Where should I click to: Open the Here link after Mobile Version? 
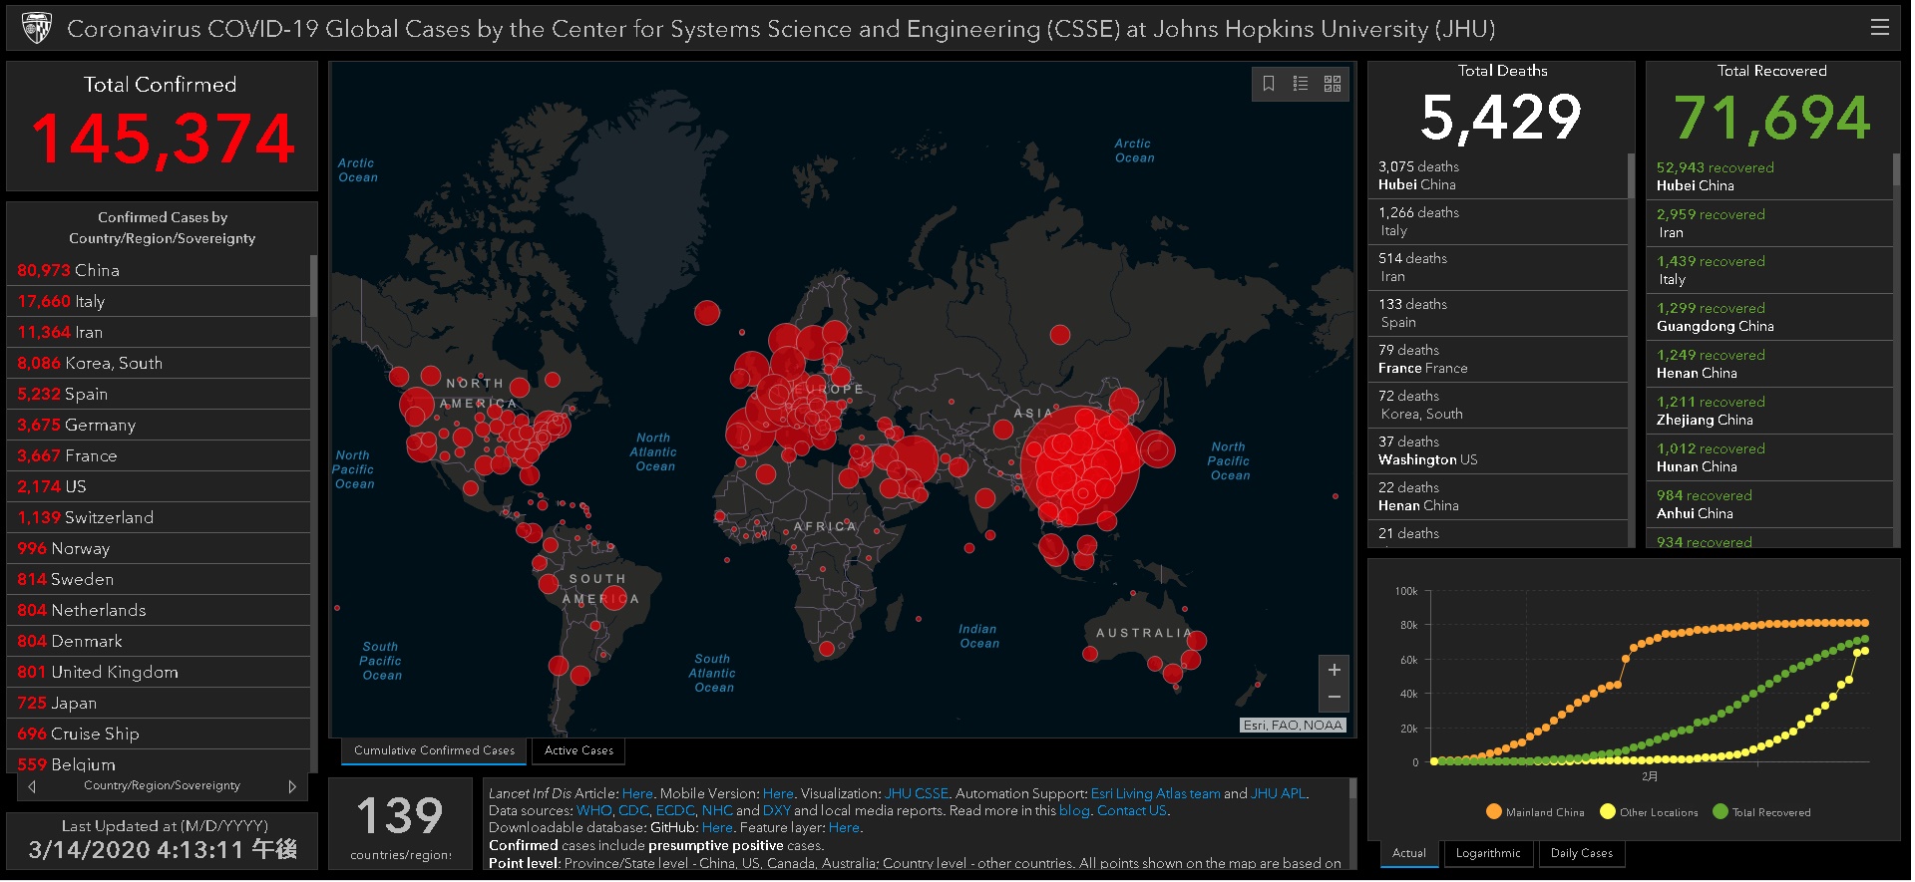tap(778, 794)
